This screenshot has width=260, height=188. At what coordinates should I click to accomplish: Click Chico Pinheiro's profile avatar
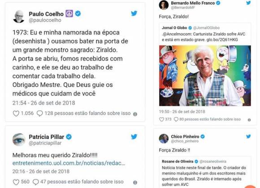pyautogui.click(x=164, y=138)
